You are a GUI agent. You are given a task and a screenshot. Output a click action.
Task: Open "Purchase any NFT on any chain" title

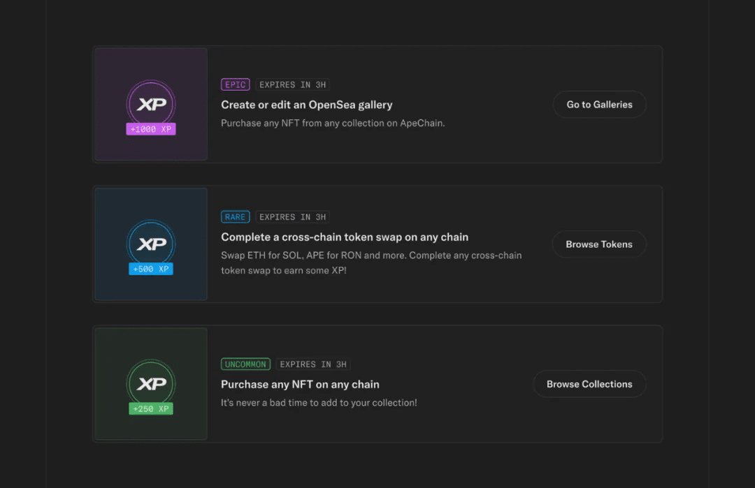click(300, 384)
